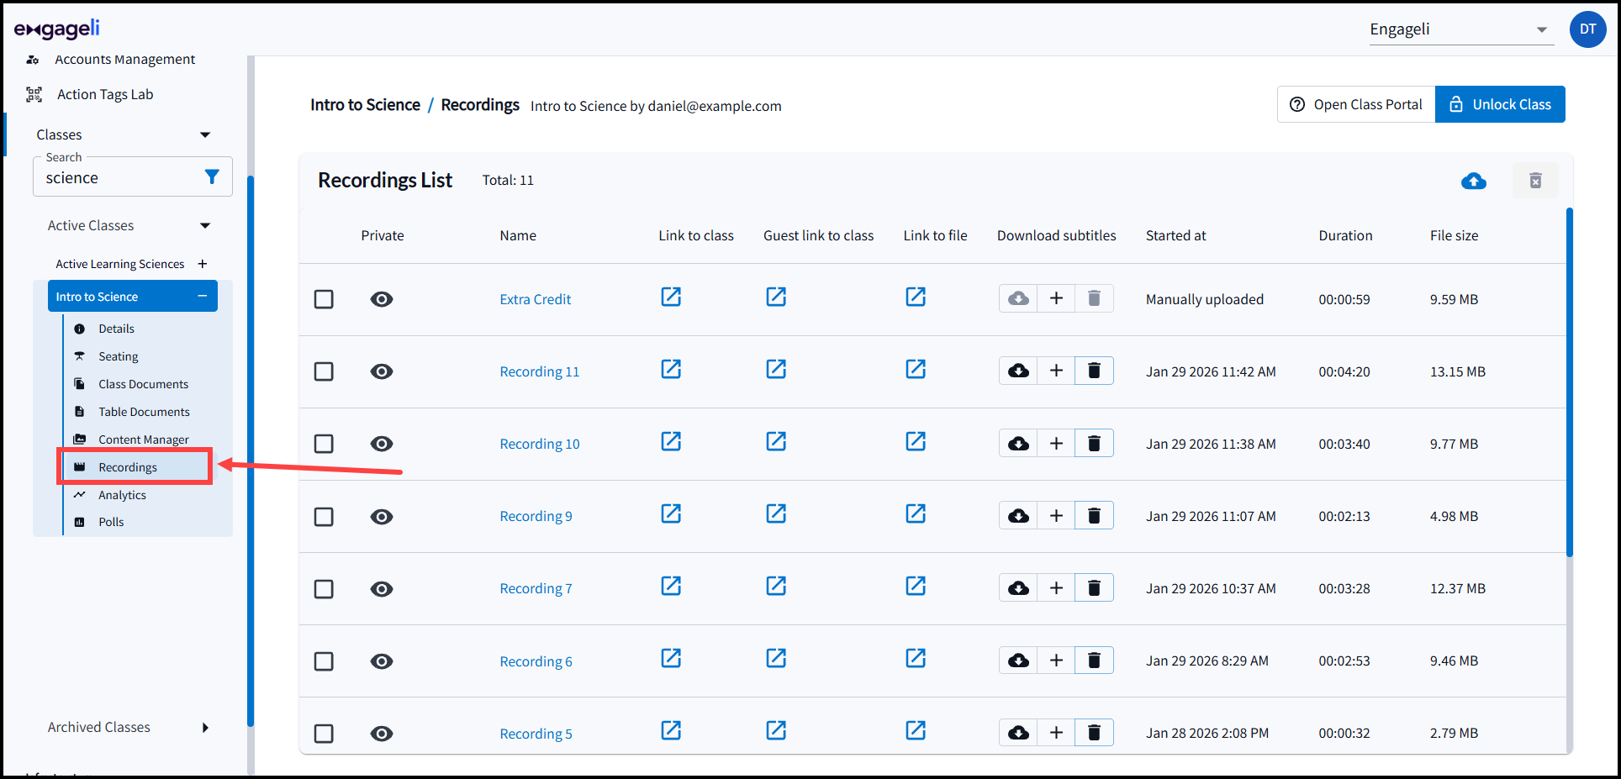Add subtitles for Recording 7
The width and height of the screenshot is (1621, 779).
click(x=1056, y=587)
